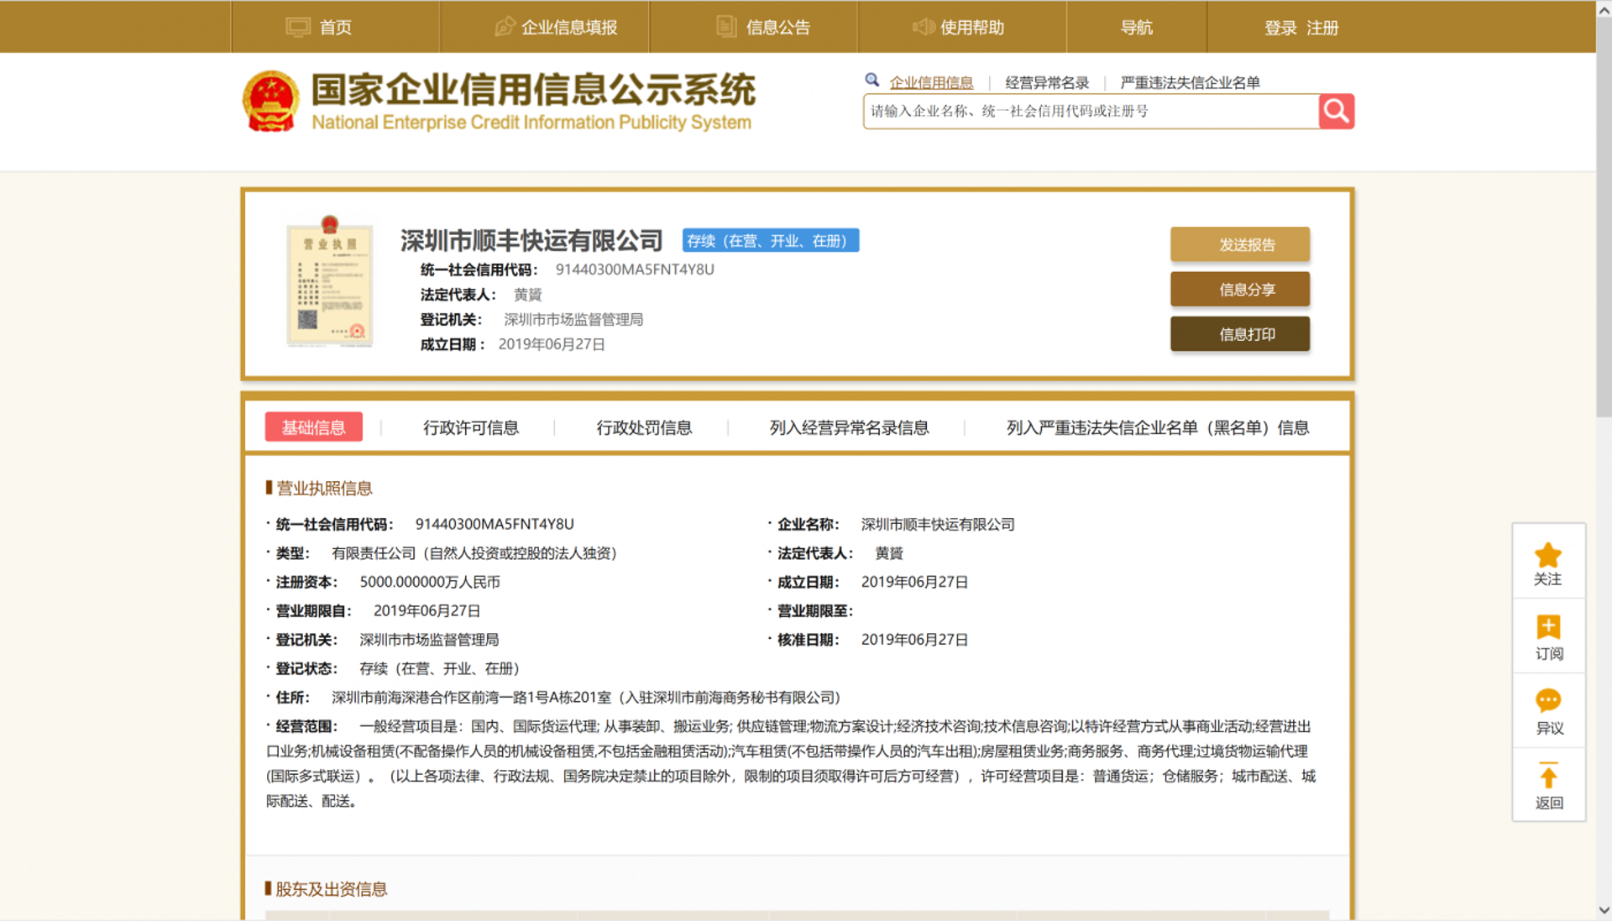The height and width of the screenshot is (921, 1612).
Task: Click the 有限责任公司 company type value
Action: [x=474, y=553]
